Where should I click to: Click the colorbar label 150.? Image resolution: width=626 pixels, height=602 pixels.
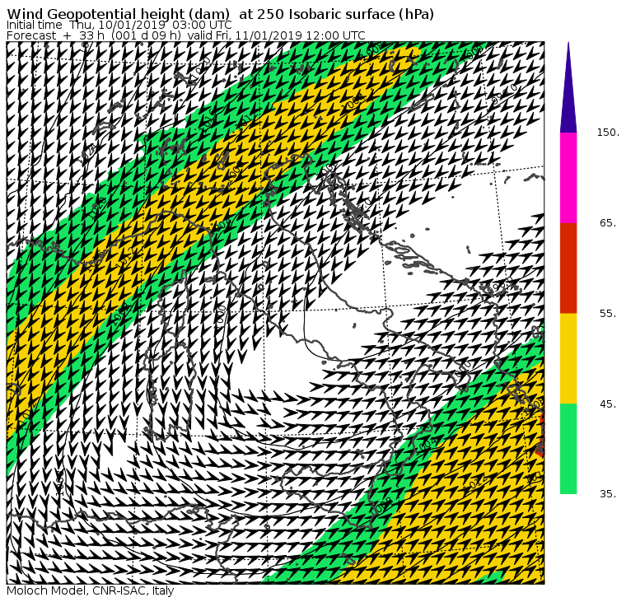[x=608, y=133]
